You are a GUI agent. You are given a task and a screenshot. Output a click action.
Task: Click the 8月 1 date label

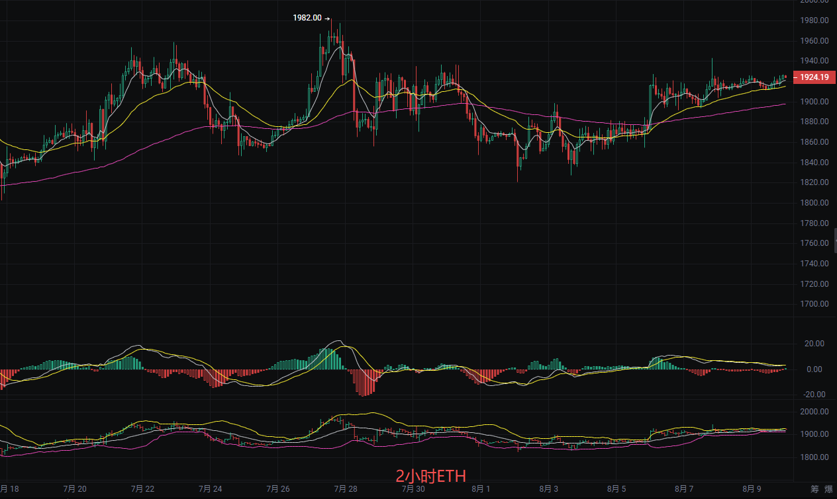point(481,489)
